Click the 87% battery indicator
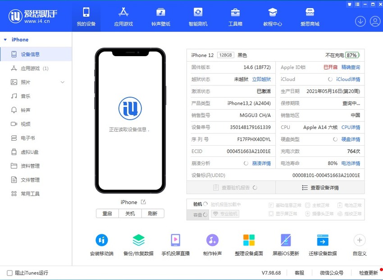The image size is (383, 280). coord(352,55)
